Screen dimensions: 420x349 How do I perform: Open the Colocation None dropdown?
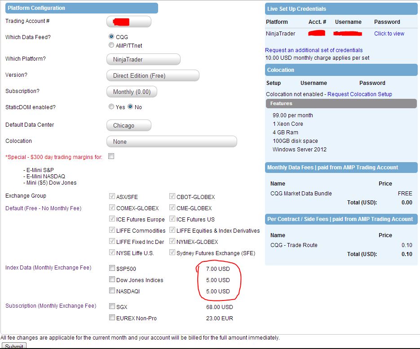coord(172,141)
